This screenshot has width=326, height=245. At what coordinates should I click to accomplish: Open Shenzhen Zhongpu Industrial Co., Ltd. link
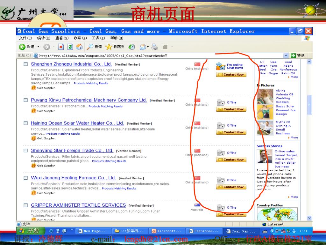pyautogui.click(x=71, y=64)
